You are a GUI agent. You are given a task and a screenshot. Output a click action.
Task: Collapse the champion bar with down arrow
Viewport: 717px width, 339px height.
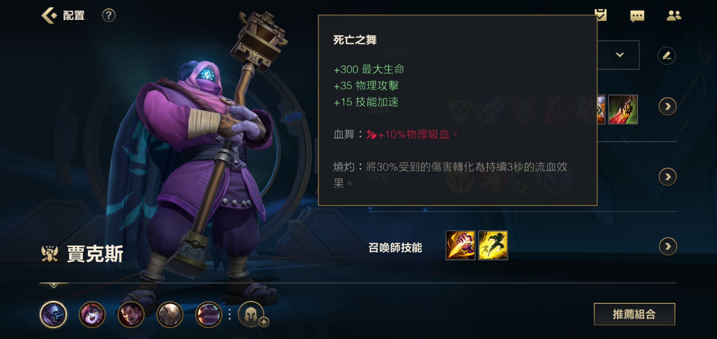pyautogui.click(x=53, y=286)
